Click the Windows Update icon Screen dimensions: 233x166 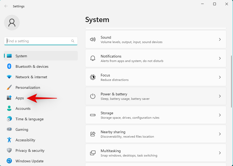coord(9,161)
